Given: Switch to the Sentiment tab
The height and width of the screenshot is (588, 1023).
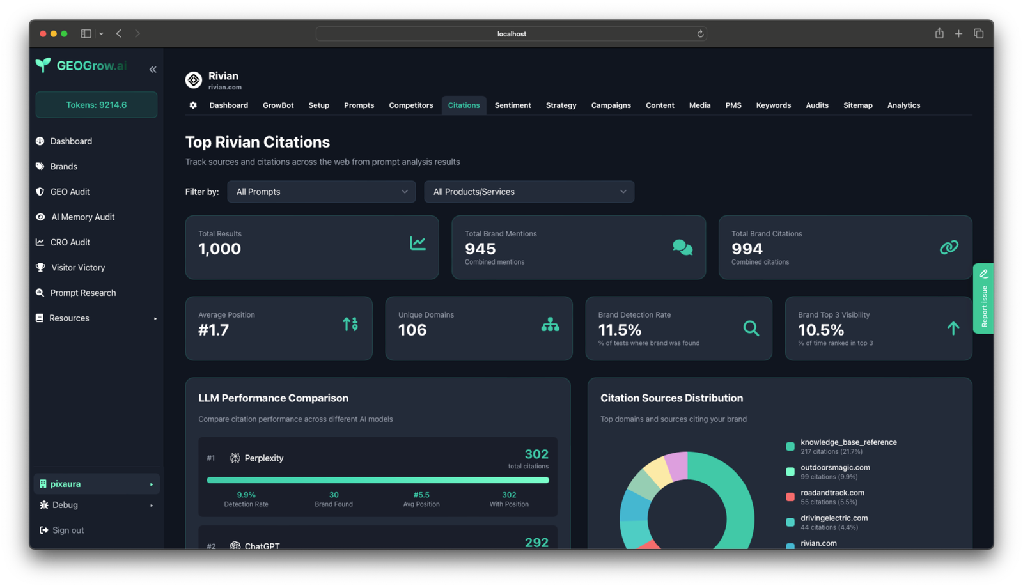Looking at the screenshot, I should 513,105.
